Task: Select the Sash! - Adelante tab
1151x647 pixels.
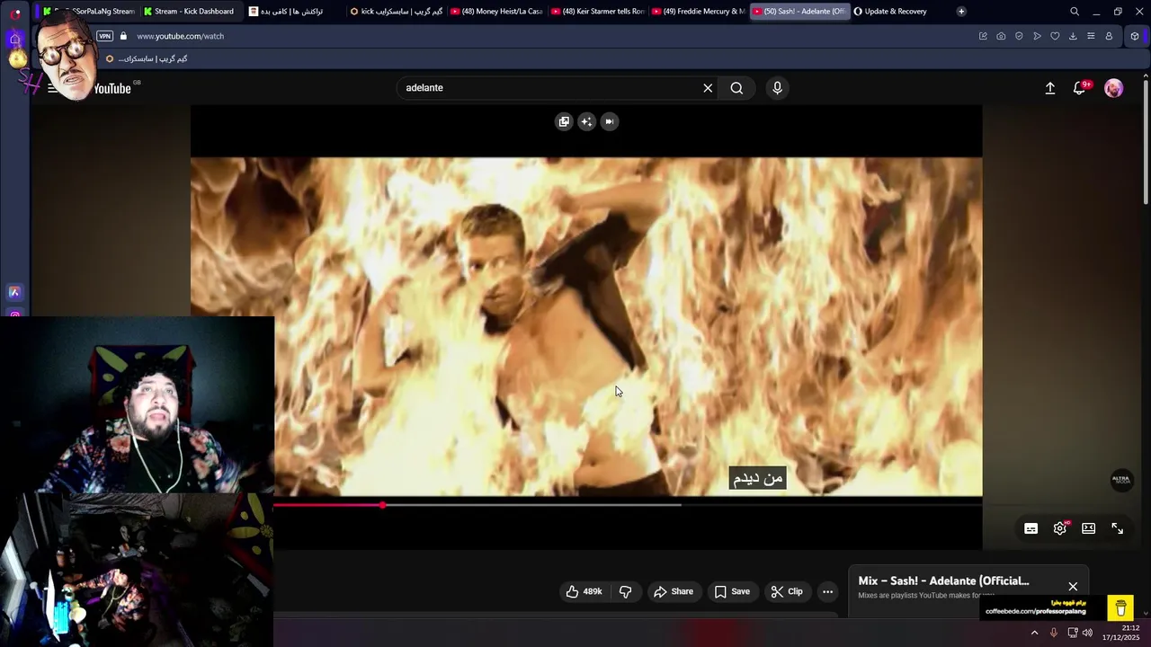Action: point(799,12)
